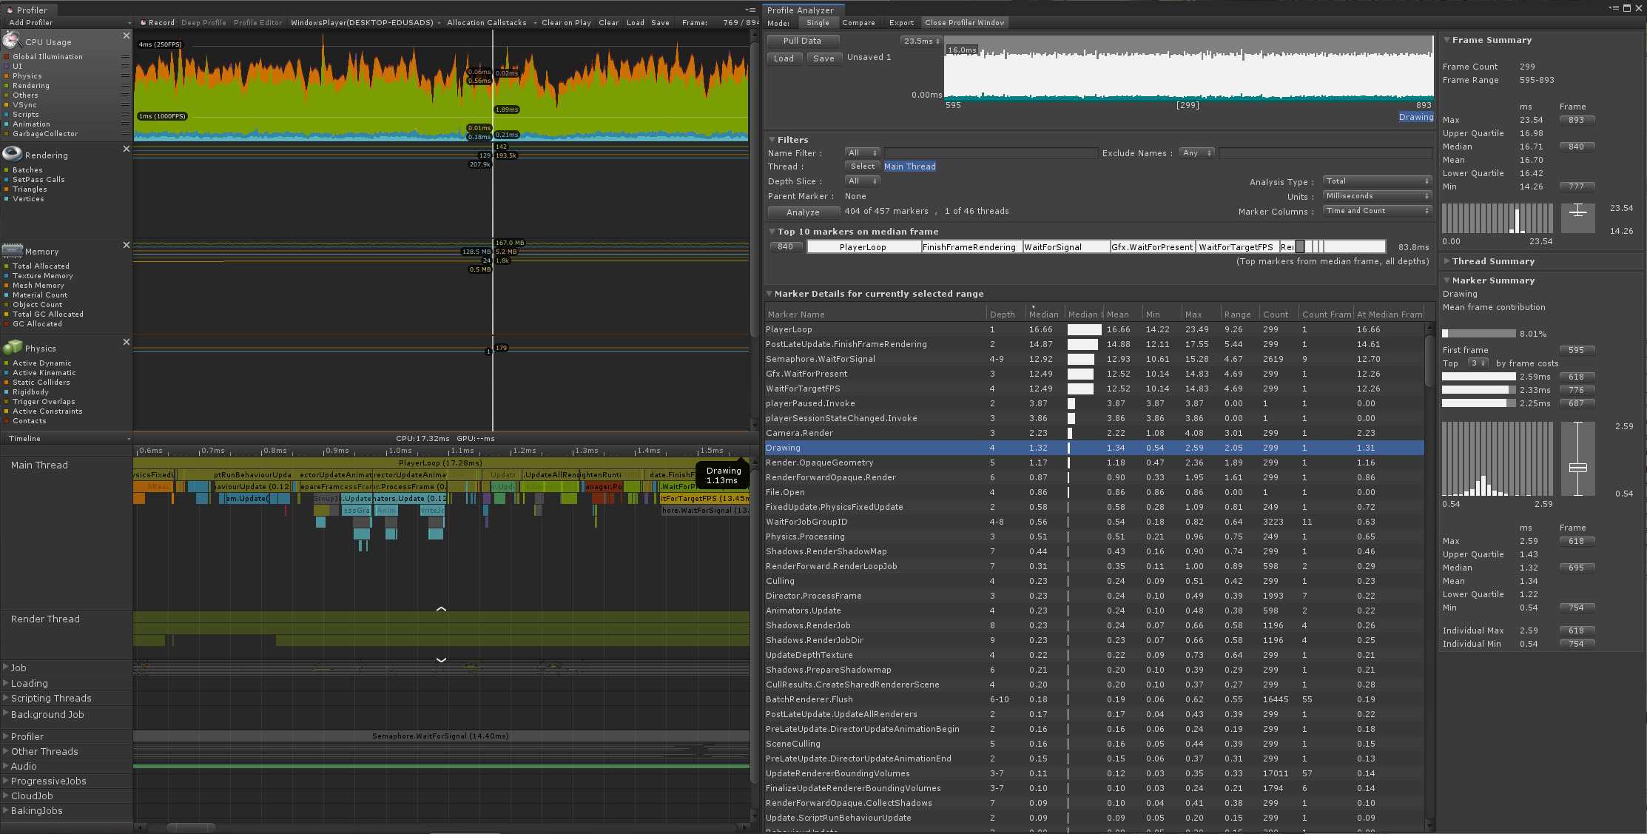Click the Analyze button
1647x834 pixels.
click(803, 212)
